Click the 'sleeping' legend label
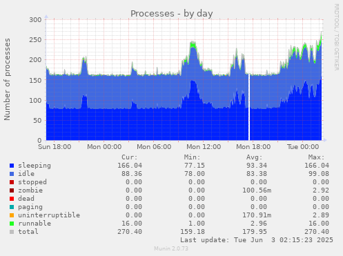 (35, 166)
